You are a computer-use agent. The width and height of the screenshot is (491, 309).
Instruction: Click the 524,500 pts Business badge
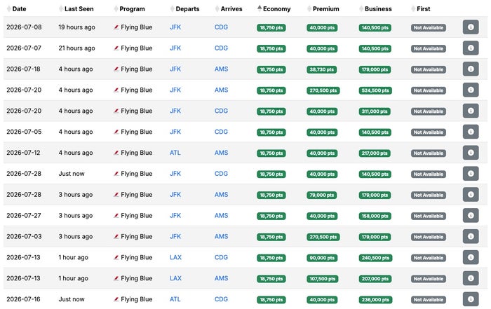click(375, 90)
